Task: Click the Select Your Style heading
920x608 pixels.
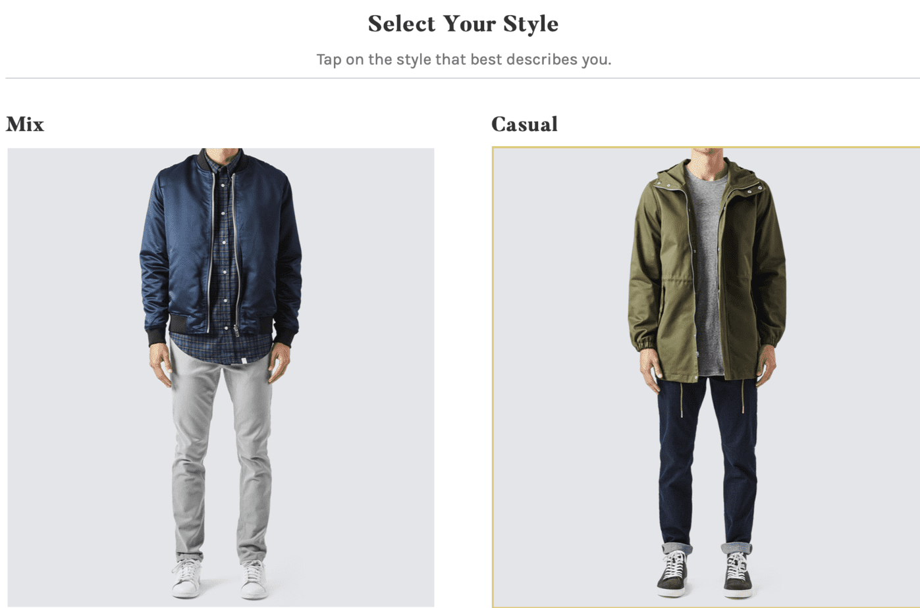Action: [x=463, y=24]
